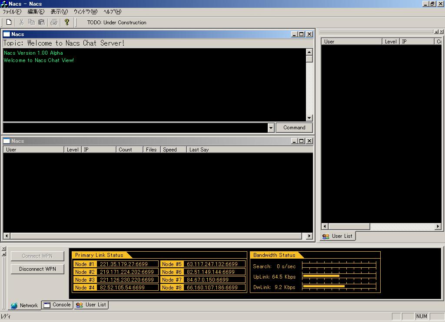Viewport: 445px width, 322px height.
Task: Open the ファイル(F) menu
Action: pos(12,12)
